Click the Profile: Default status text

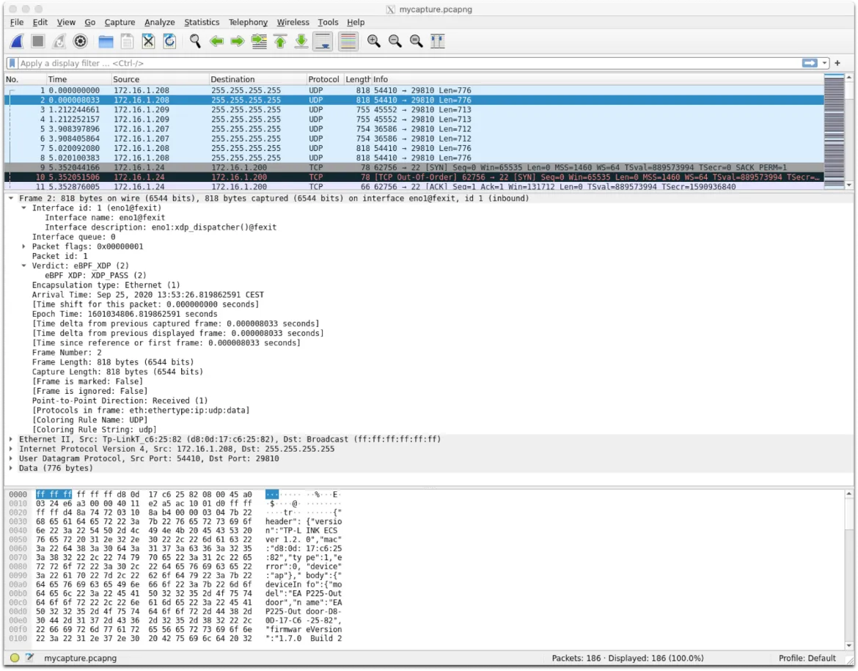pyautogui.click(x=807, y=659)
